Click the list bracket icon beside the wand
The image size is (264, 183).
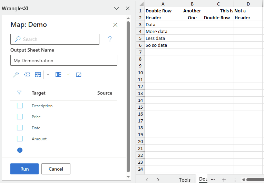[27, 75]
